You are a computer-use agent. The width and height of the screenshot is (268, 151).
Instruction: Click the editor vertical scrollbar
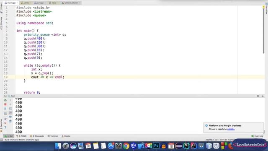coord(263,31)
